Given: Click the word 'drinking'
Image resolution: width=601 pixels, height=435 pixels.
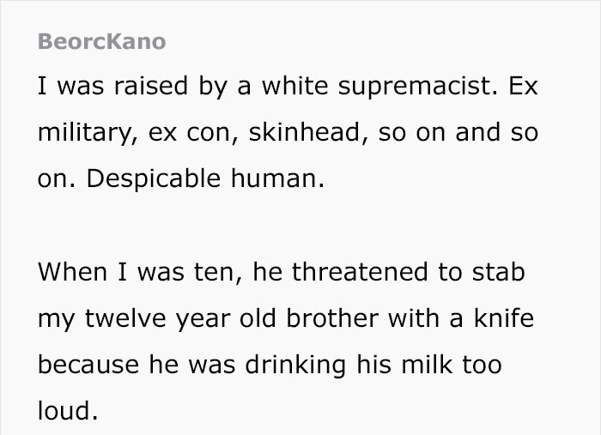Looking at the screenshot, I should pos(295,366).
